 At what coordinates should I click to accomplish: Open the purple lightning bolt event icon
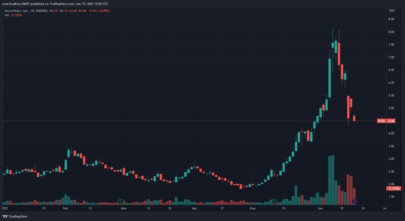(354, 201)
